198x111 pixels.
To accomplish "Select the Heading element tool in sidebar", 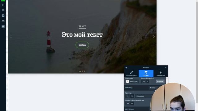I will coord(3,5).
